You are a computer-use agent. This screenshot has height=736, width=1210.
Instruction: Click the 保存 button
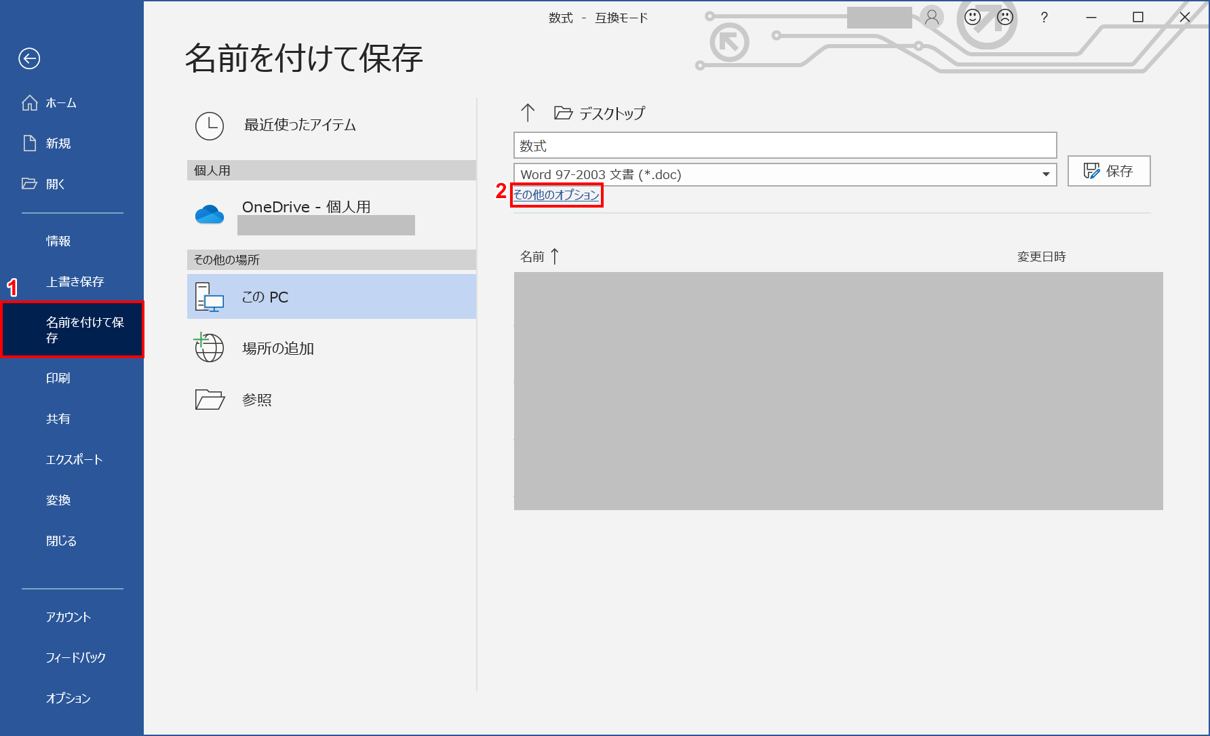pyautogui.click(x=1109, y=171)
